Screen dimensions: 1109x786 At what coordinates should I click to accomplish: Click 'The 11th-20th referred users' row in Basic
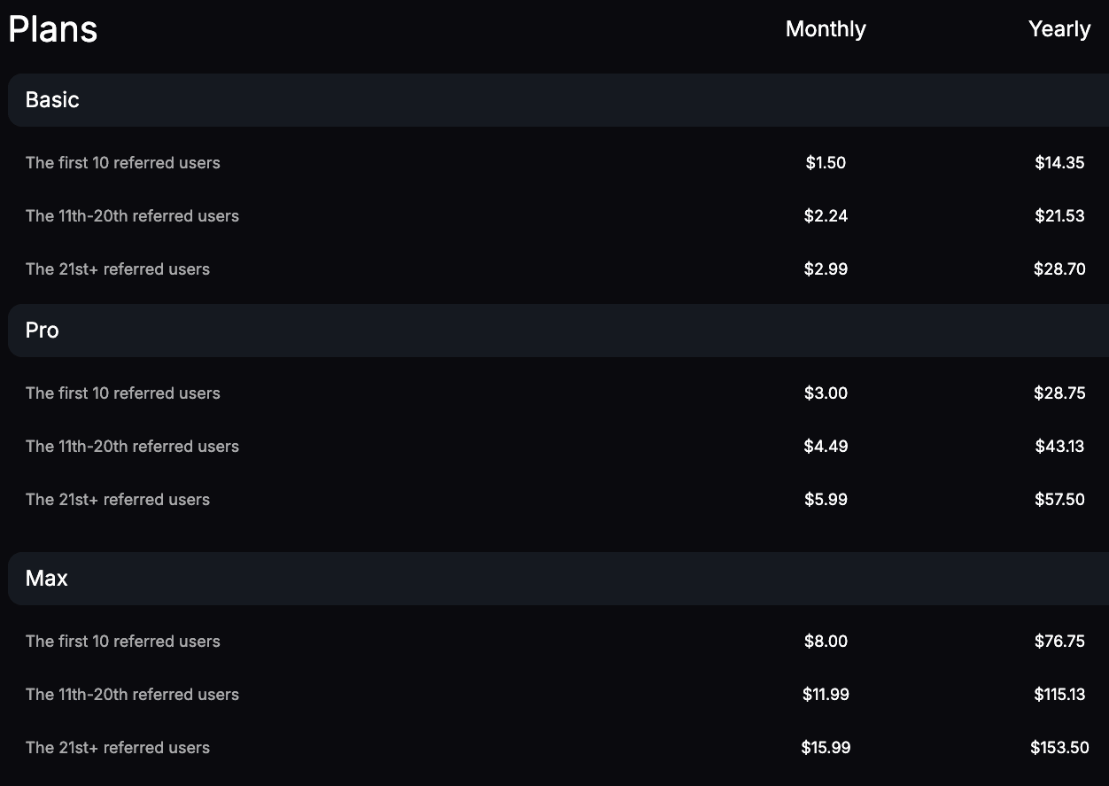pos(132,215)
